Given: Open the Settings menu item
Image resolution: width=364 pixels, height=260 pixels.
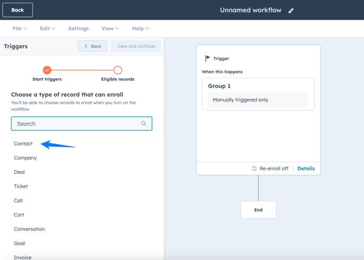Looking at the screenshot, I should tap(78, 29).
